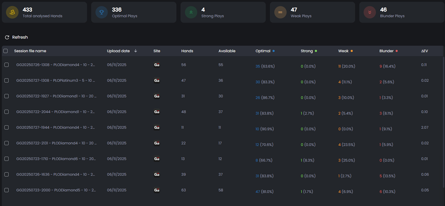Click the Total analysed Hands card icon

tap(12, 12)
